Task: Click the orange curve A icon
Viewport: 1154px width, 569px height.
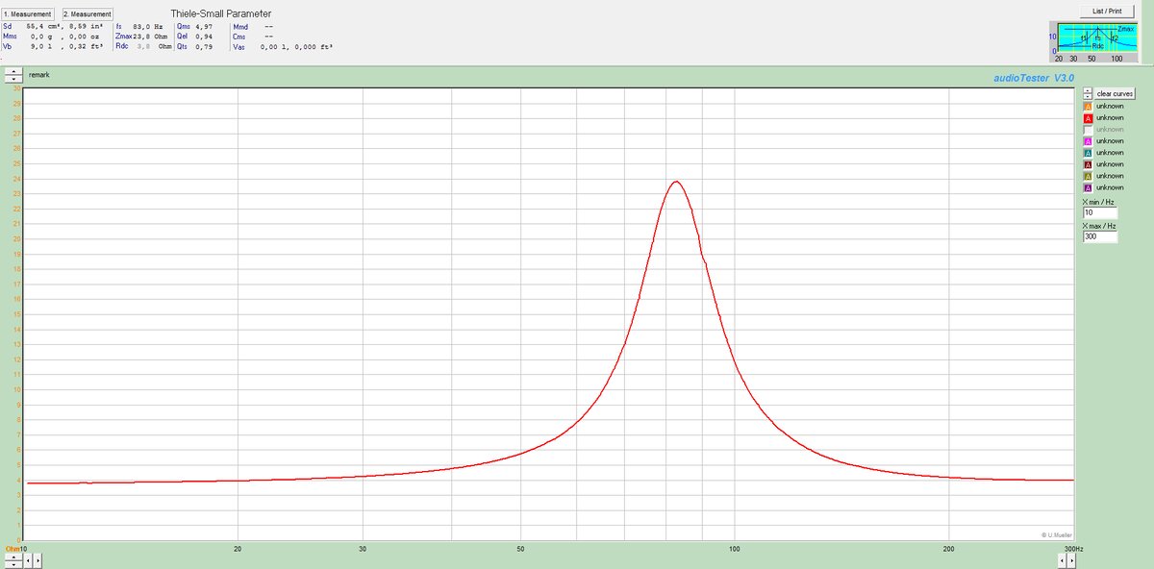Action: coord(1089,107)
